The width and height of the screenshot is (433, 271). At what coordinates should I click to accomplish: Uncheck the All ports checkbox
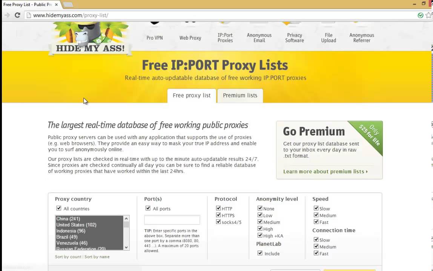[148, 208]
